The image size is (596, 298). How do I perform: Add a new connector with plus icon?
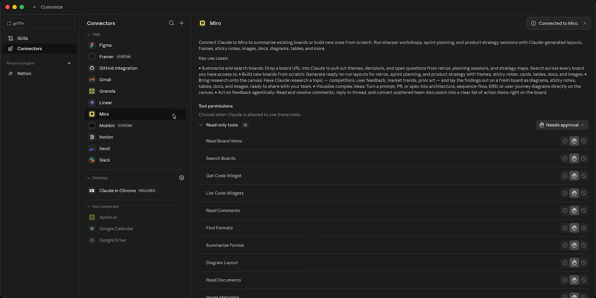tap(182, 23)
